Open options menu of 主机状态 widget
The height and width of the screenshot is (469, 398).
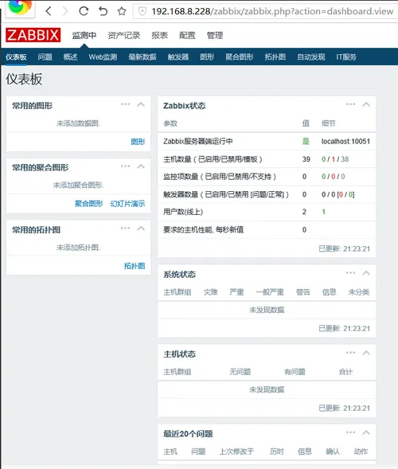(350, 353)
